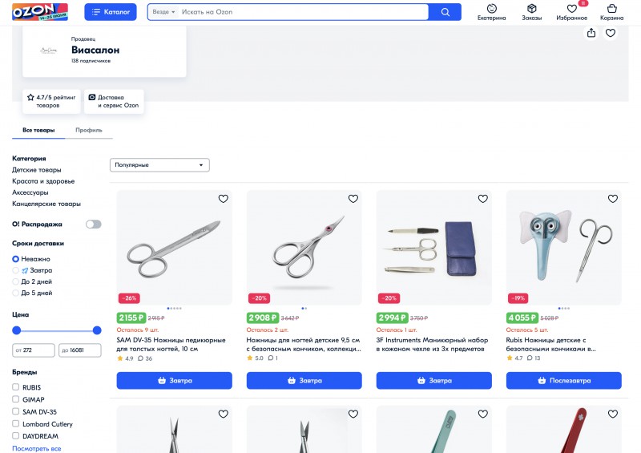The image size is (641, 453).
Task: Add children's nail scissors to cart
Action: pyautogui.click(x=304, y=381)
